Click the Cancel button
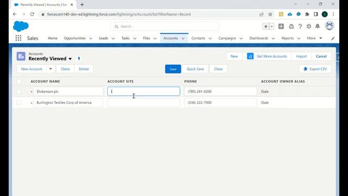This screenshot has height=196, width=348. coord(321,56)
